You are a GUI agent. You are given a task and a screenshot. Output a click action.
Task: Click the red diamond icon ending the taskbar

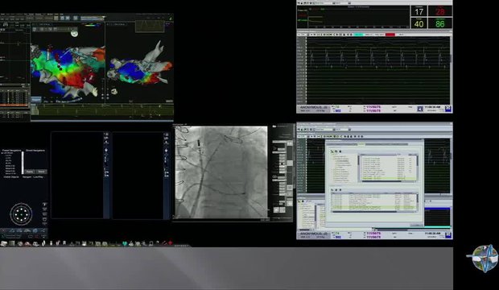point(171,243)
